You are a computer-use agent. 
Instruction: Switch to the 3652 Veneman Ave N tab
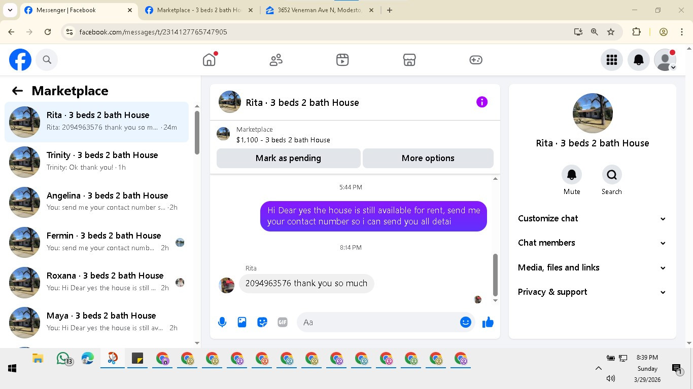[320, 10]
